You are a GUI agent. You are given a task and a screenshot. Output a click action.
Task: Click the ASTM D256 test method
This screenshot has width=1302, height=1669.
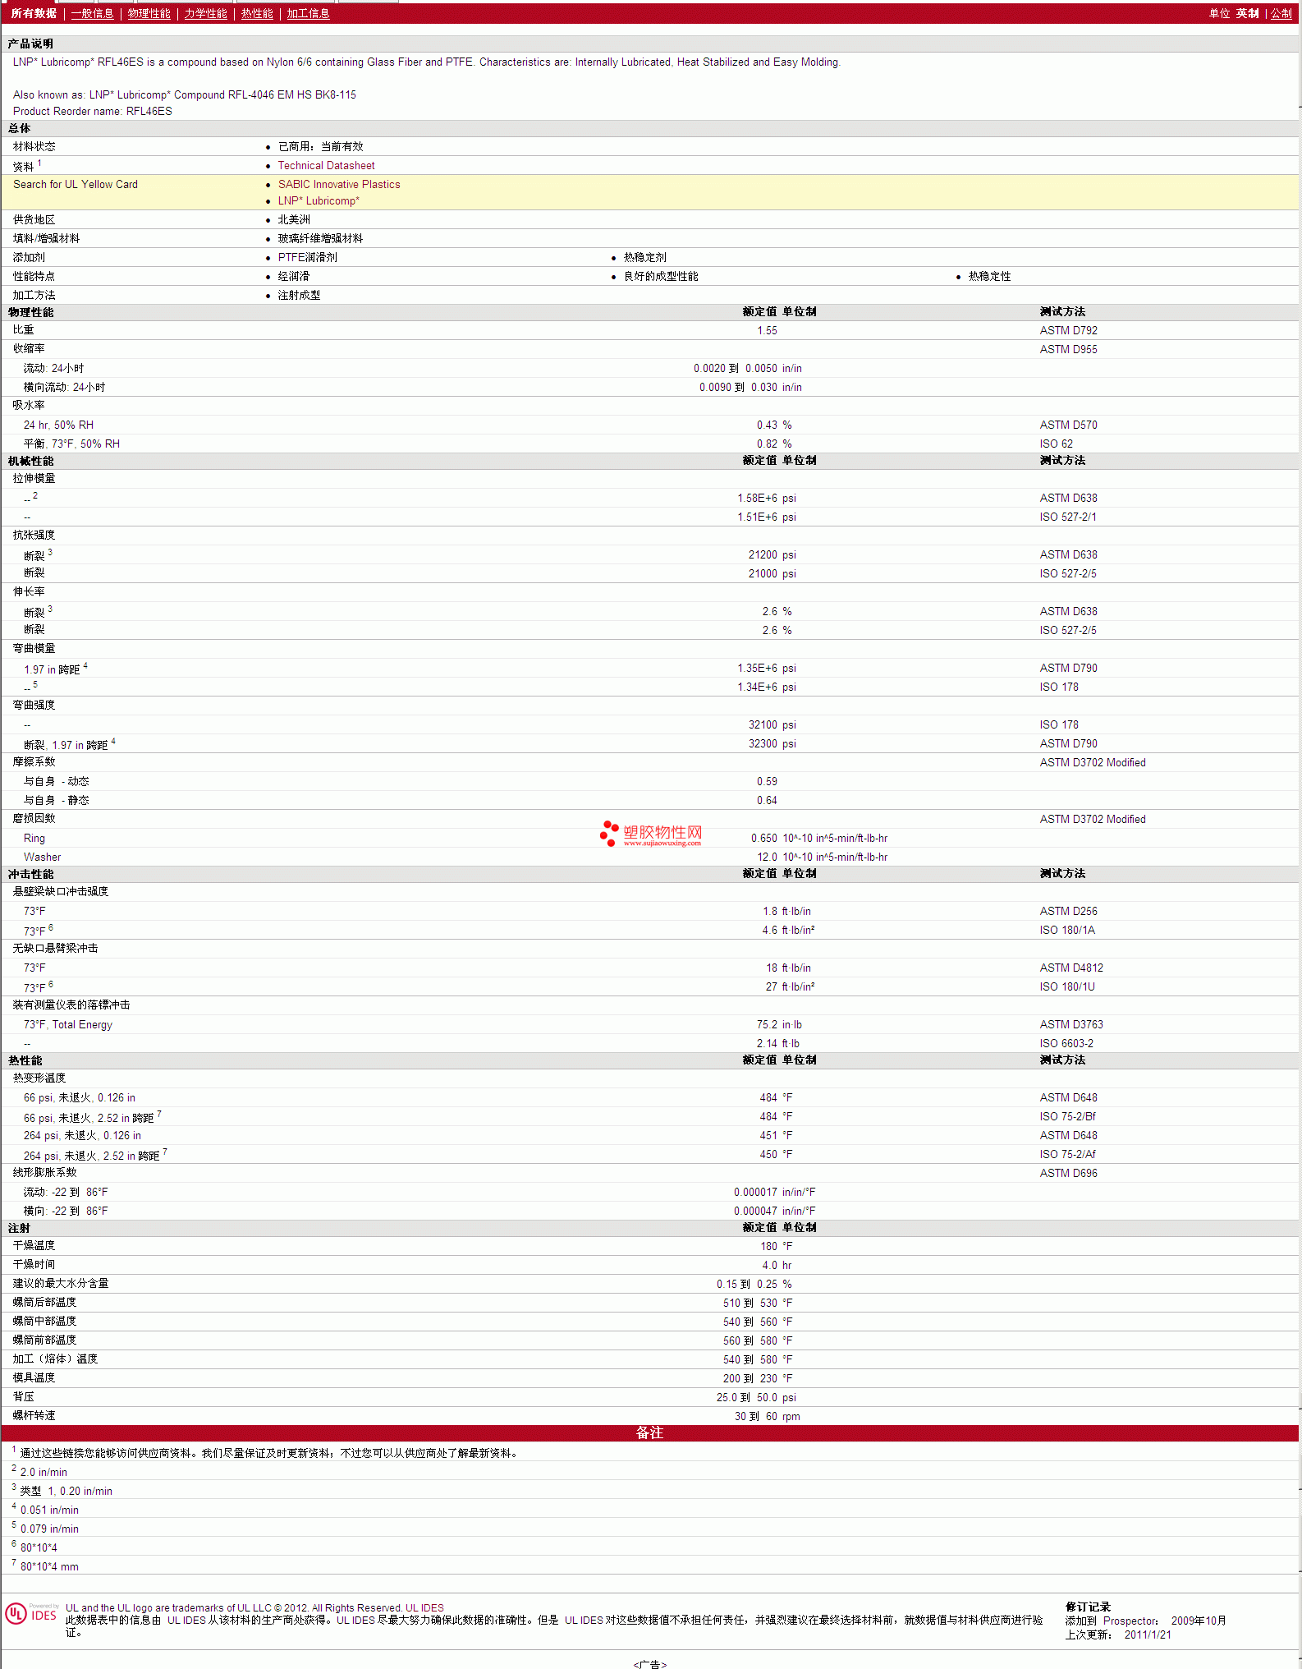point(1068,911)
